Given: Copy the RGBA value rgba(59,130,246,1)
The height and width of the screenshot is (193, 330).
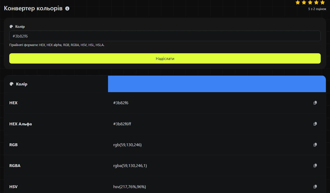Looking at the screenshot, I should [x=315, y=165].
